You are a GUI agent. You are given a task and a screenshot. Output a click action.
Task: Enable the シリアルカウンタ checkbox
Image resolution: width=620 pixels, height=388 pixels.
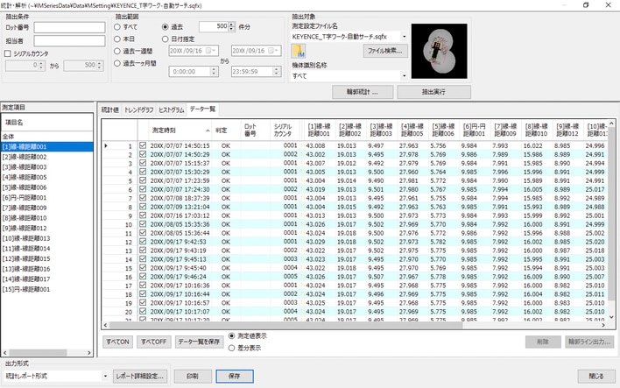(x=8, y=53)
